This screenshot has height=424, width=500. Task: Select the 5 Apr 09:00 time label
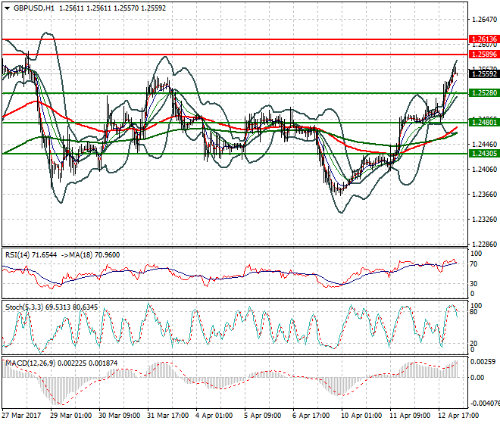pyautogui.click(x=263, y=416)
